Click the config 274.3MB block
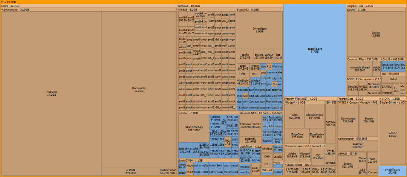 [x=245, y=56]
